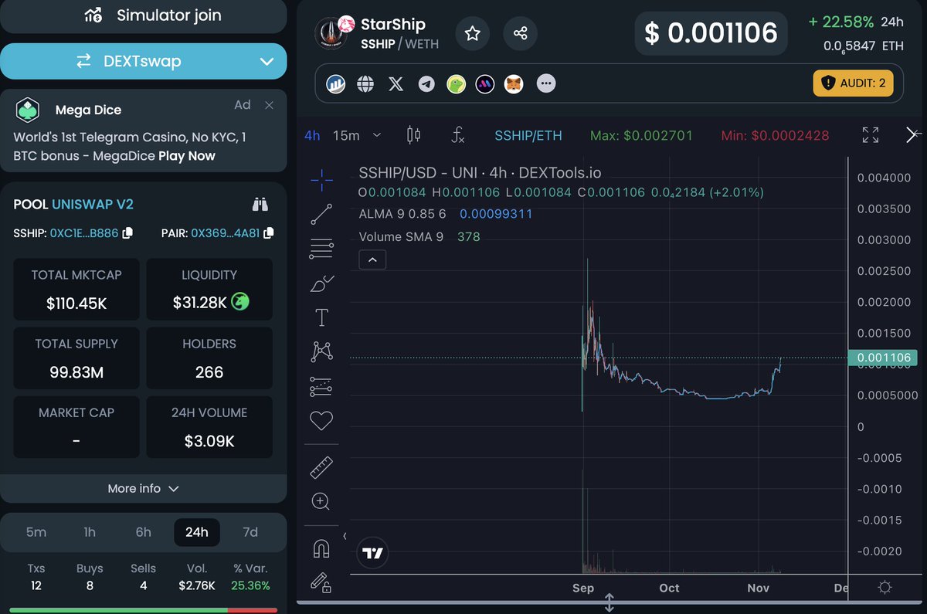Copy the SSHIP contract address
927x614 pixels.
click(x=128, y=232)
